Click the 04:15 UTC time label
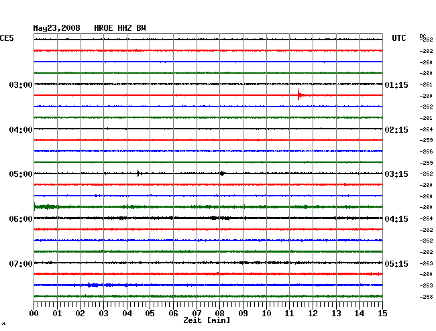The image size is (436, 331). point(396,219)
